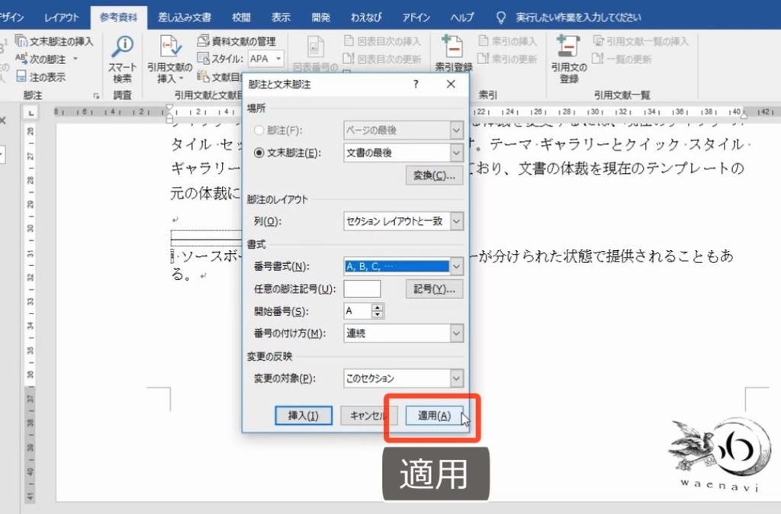The image size is (781, 514).
Task: Click Update Table of Figures (図表目次の更新)
Action: [383, 59]
